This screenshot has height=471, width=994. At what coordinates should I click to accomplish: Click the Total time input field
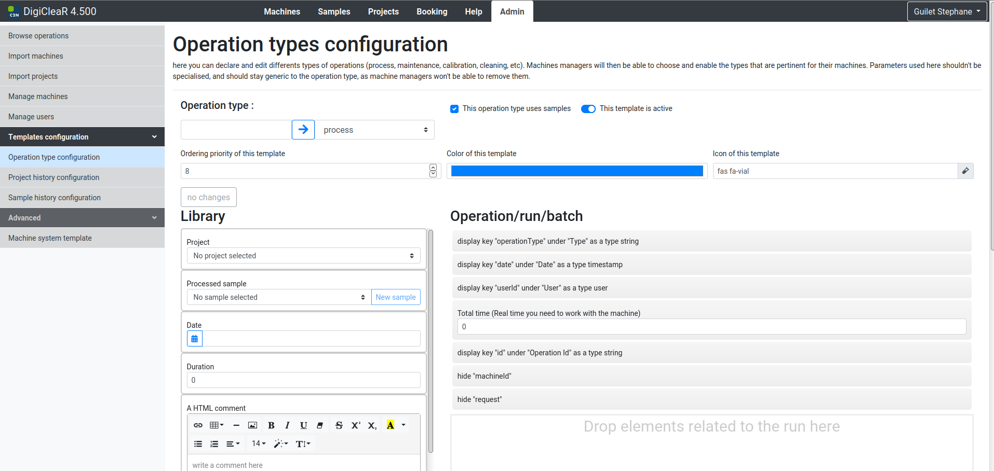point(711,327)
